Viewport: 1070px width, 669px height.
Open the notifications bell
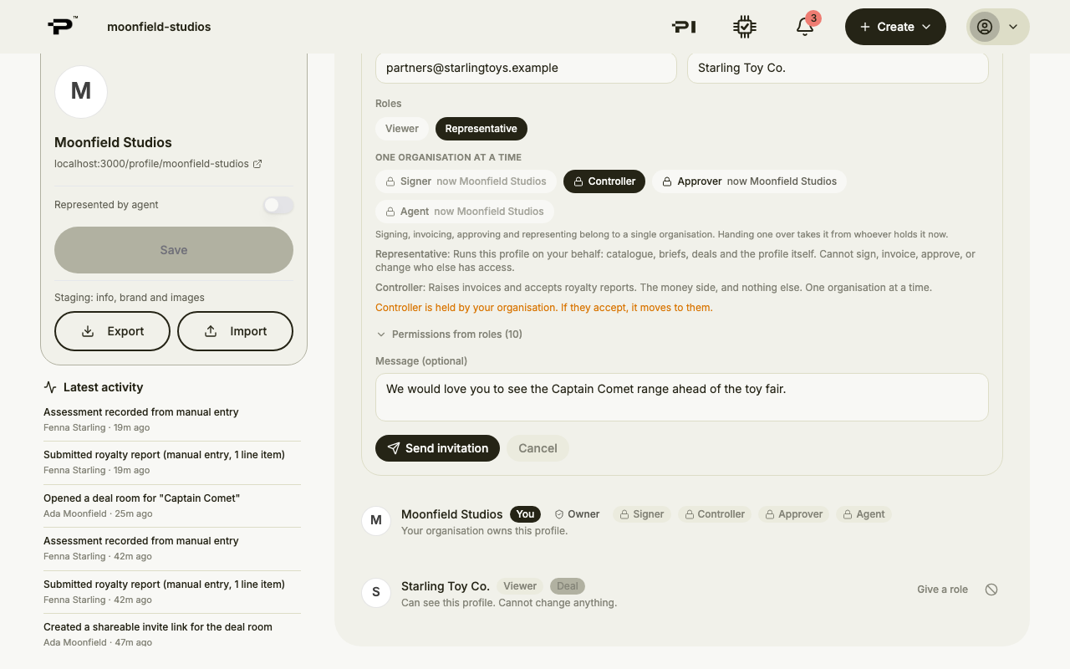[805, 26]
